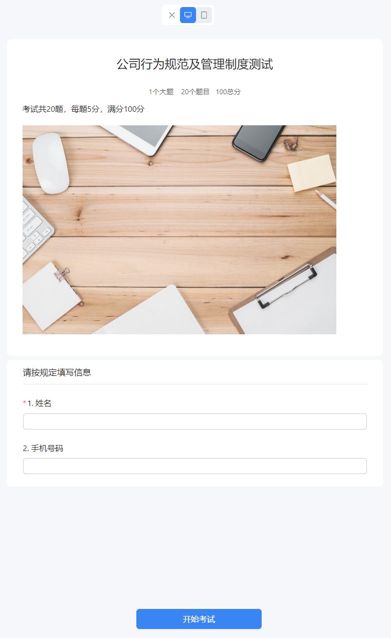Click the 20个题目 question count text
This screenshot has width=391, height=638.
point(195,92)
